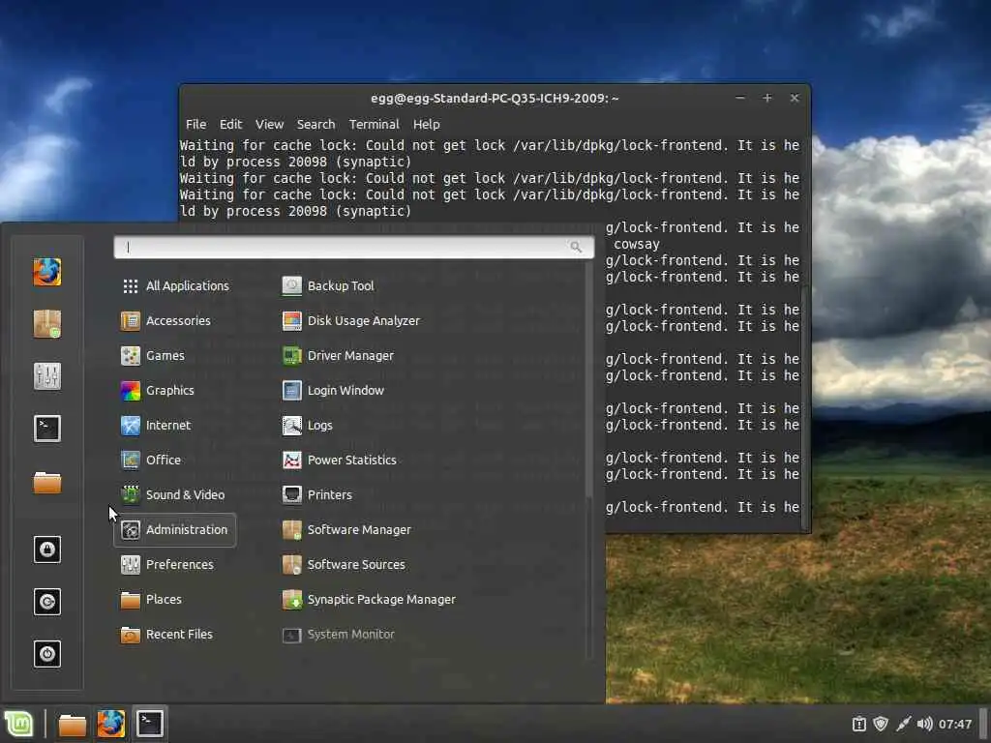
Task: Select the Administration category
Action: tap(174, 530)
